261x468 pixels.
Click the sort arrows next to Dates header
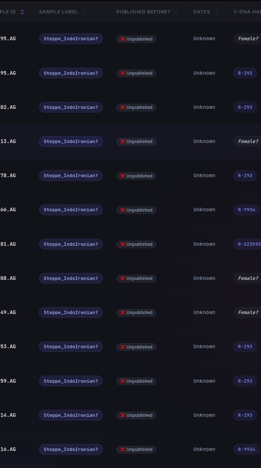click(x=216, y=12)
